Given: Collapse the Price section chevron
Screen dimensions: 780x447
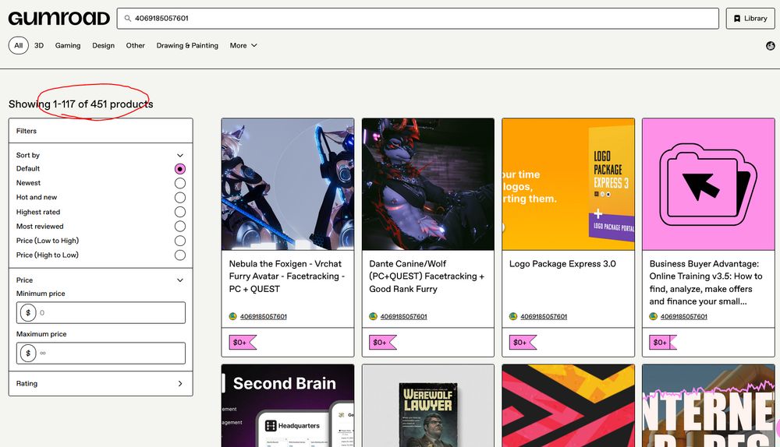Looking at the screenshot, I should [180, 280].
